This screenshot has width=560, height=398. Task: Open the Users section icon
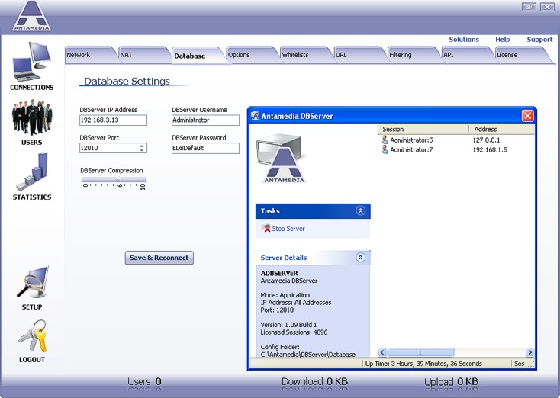tap(32, 117)
